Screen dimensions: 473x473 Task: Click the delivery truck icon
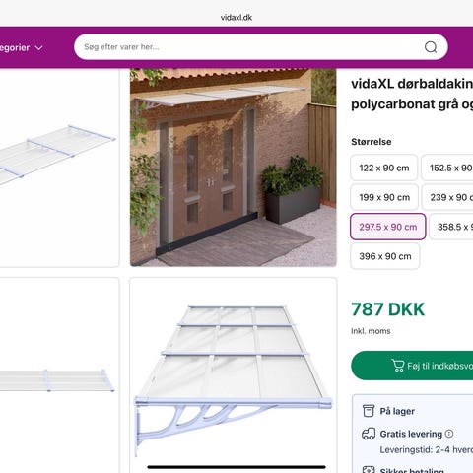(369, 434)
